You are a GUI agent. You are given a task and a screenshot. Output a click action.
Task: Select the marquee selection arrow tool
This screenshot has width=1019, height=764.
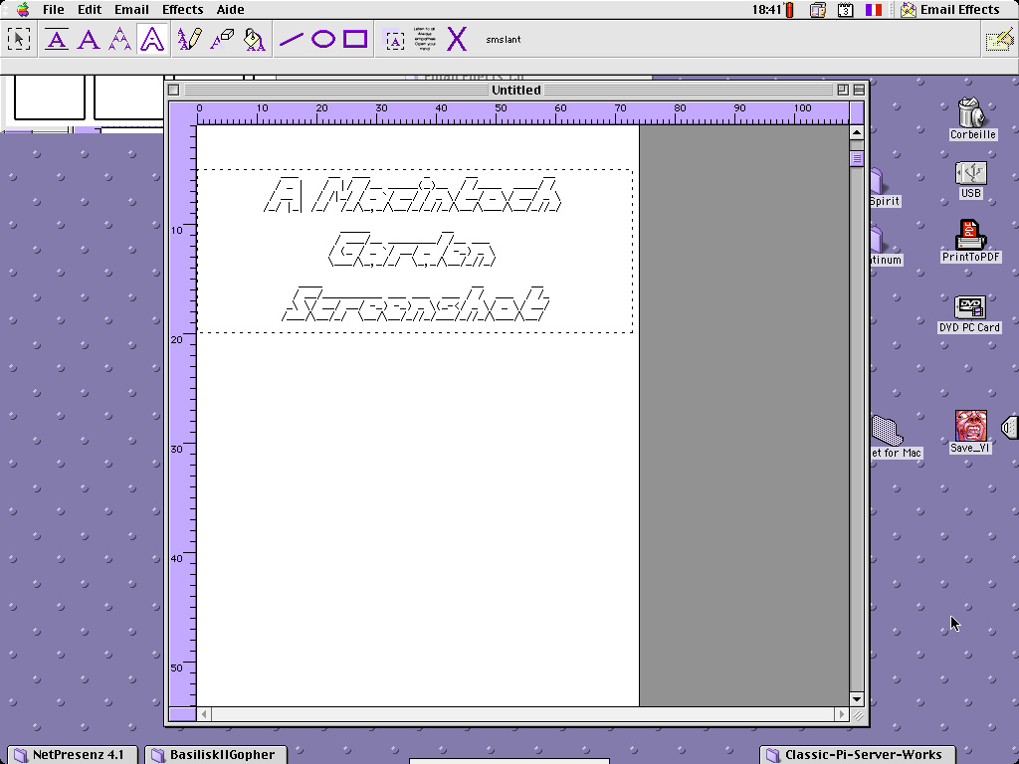[19, 40]
